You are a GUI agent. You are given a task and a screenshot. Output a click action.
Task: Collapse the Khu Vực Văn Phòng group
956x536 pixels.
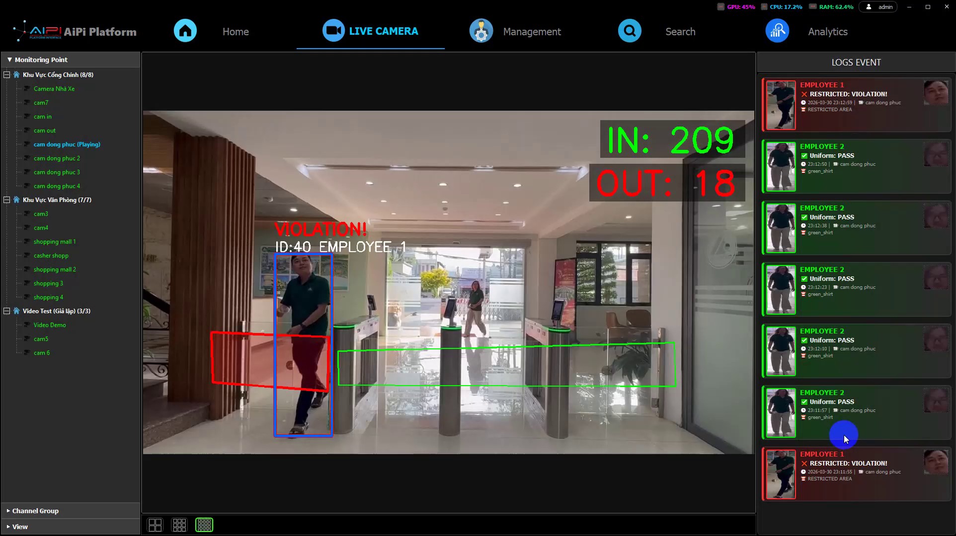click(7, 200)
